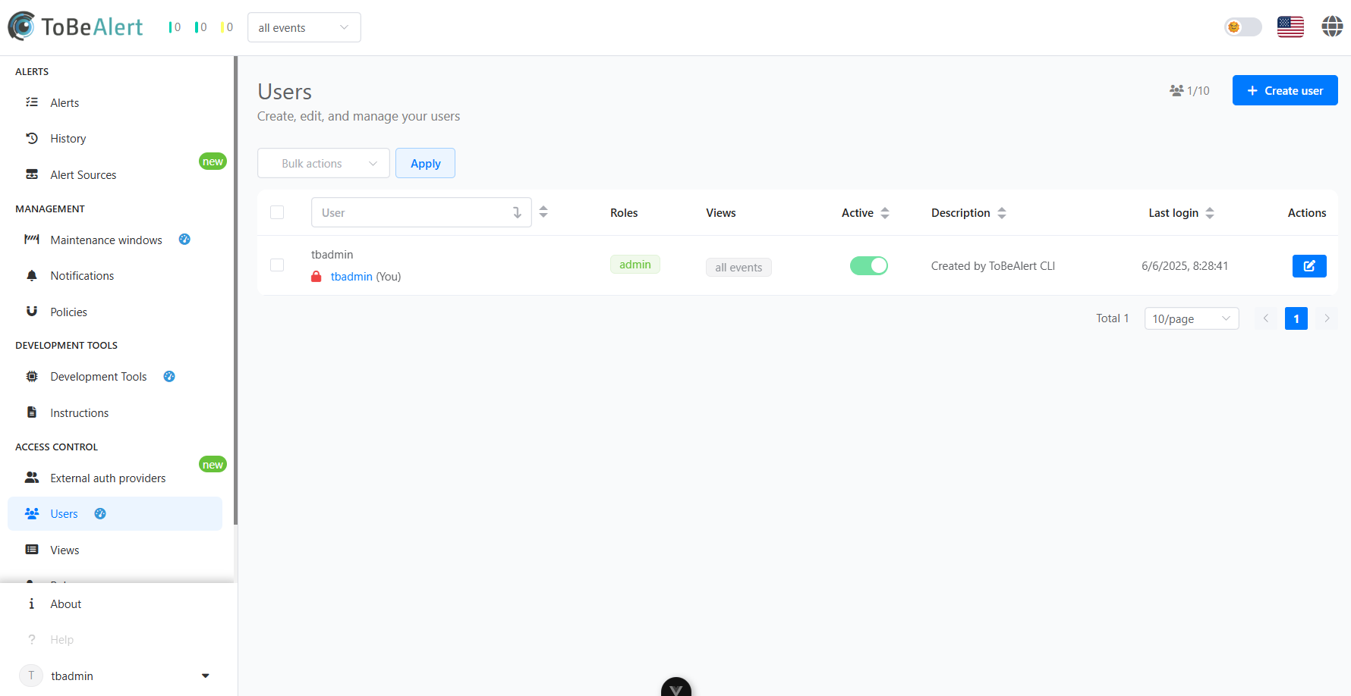The image size is (1351, 696).
Task: Open Alerts in the sidebar
Action: (115, 102)
